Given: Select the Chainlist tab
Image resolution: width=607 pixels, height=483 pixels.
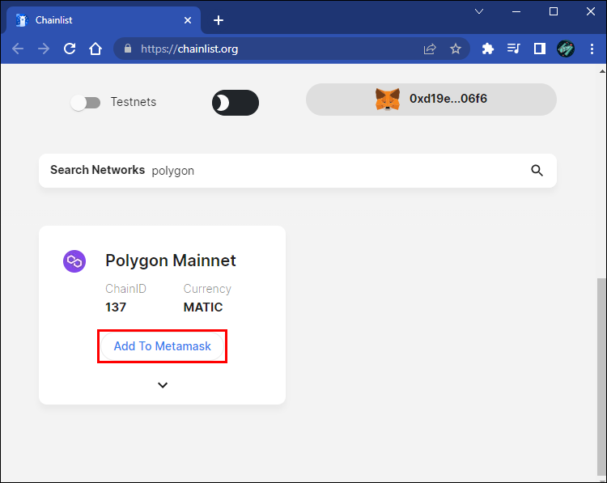Looking at the screenshot, I should pyautogui.click(x=104, y=20).
